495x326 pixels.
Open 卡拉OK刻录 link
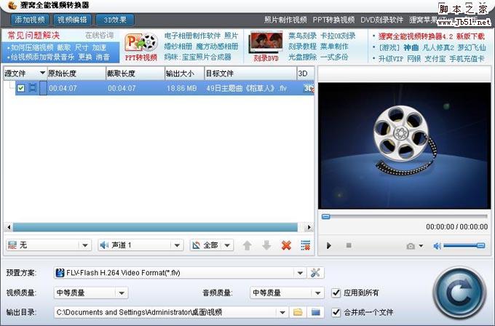(x=338, y=36)
